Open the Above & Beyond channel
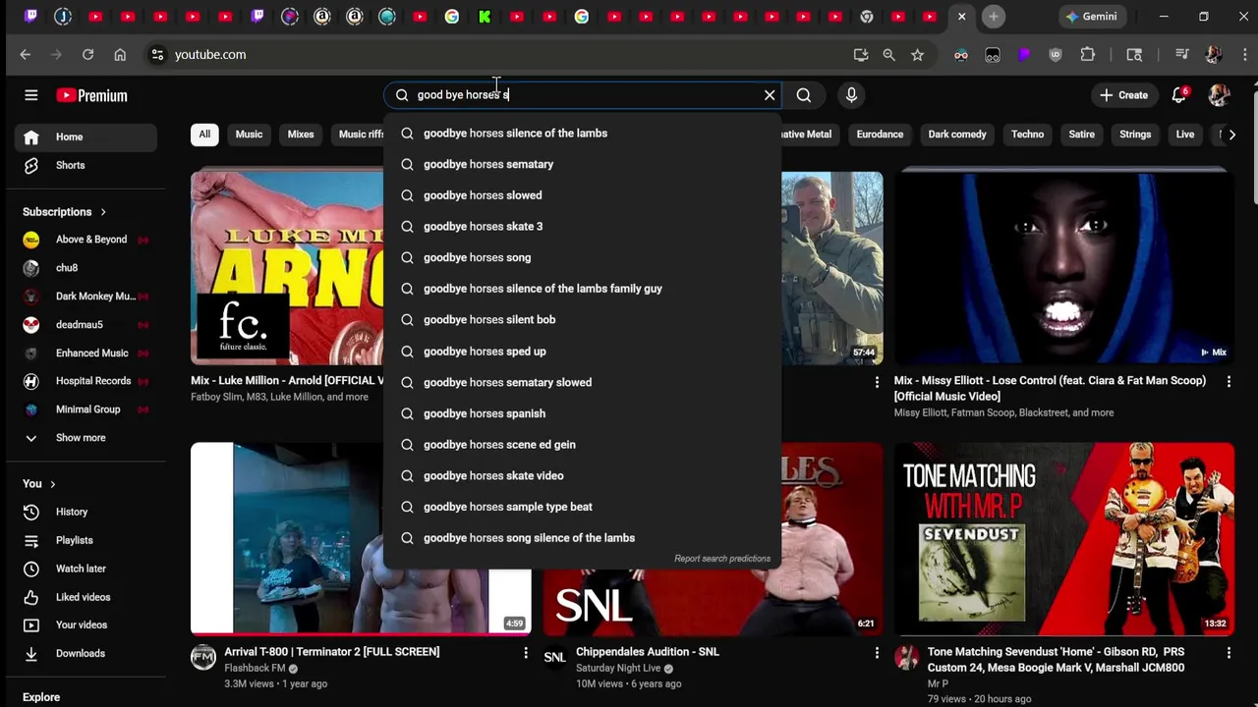Viewport: 1258px width, 707px height. point(91,240)
